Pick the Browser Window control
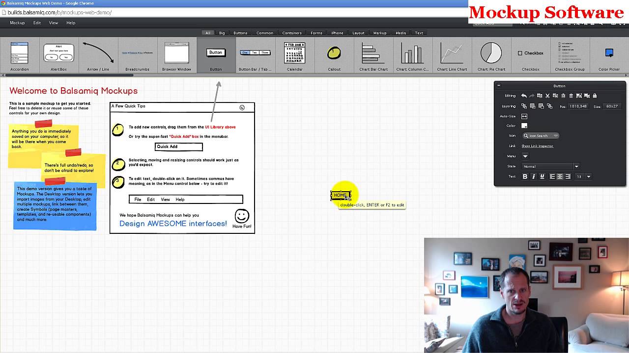The height and width of the screenshot is (353, 629). coord(176,56)
